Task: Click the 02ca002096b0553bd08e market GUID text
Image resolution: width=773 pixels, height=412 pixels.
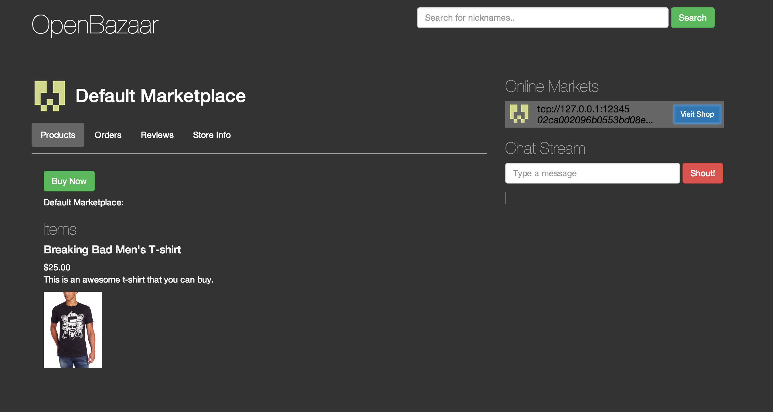Action: [x=594, y=120]
